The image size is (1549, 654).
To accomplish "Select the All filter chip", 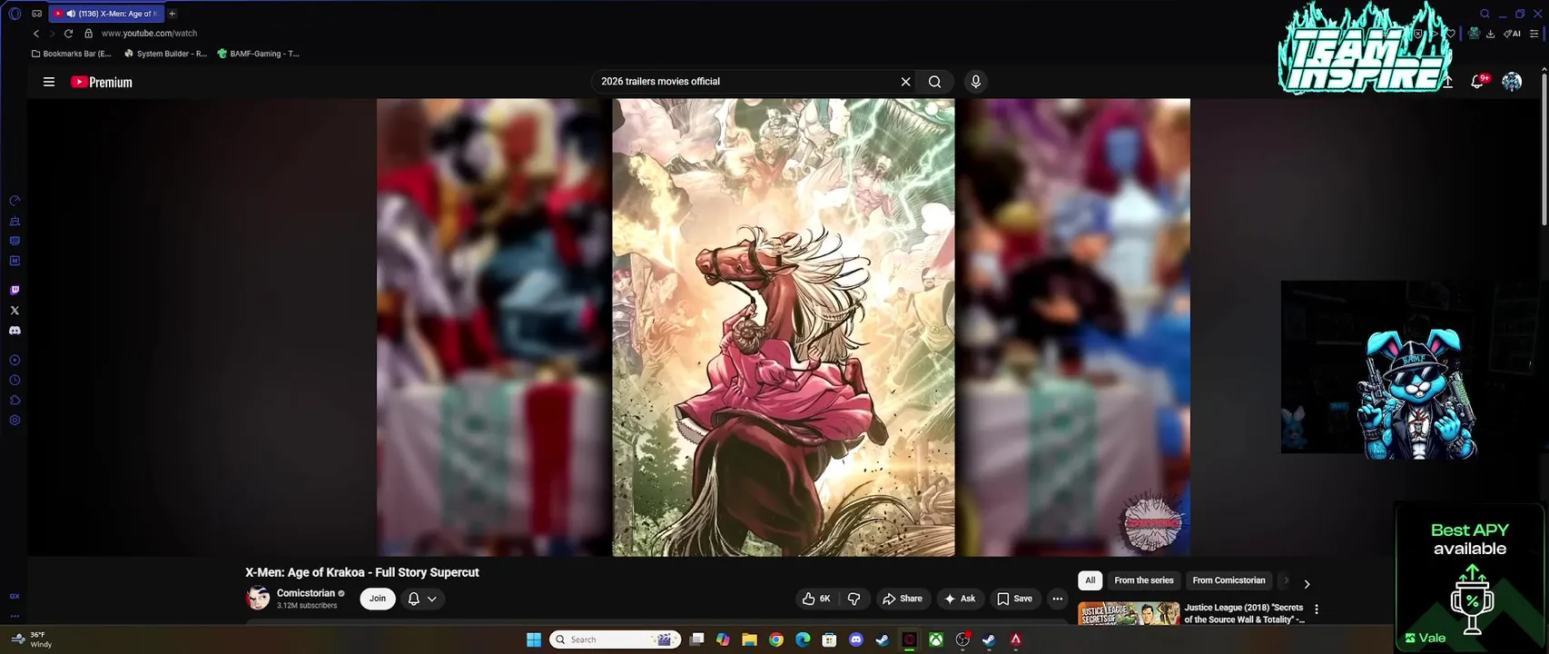I will click(1090, 580).
